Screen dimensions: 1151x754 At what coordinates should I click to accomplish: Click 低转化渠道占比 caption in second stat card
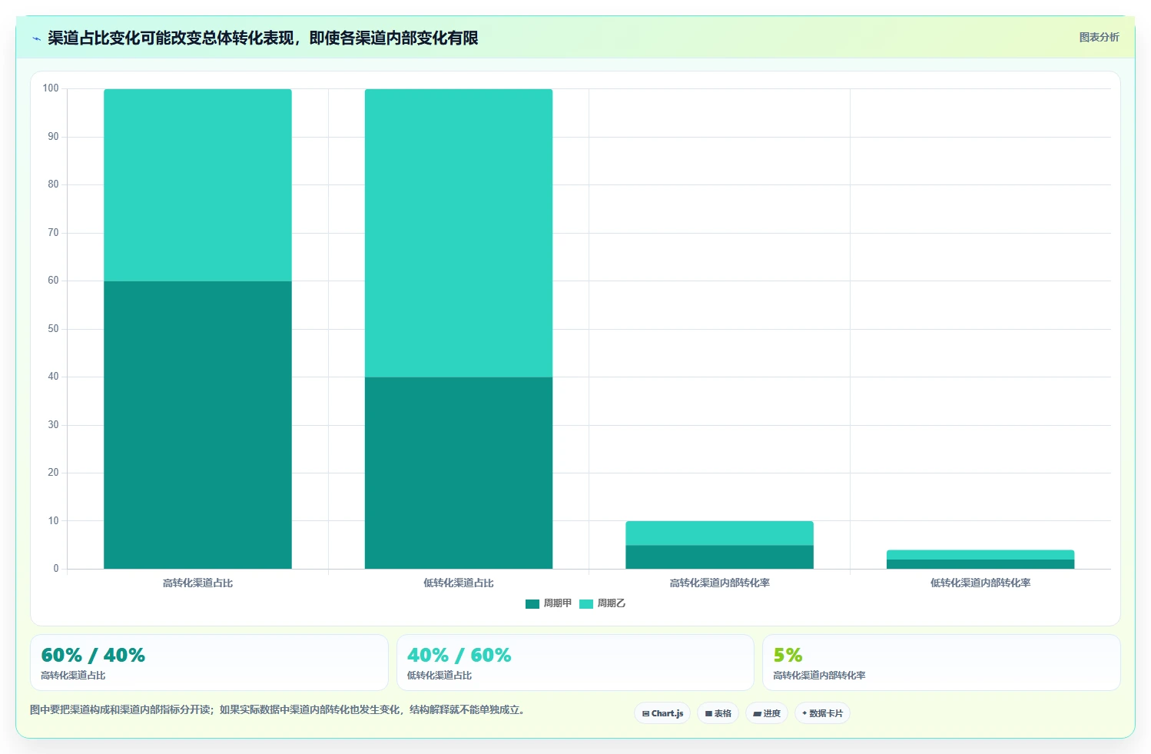pyautogui.click(x=440, y=676)
